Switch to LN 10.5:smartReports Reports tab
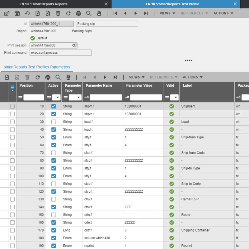The height and width of the screenshot is (249, 249). tap(44, 4)
